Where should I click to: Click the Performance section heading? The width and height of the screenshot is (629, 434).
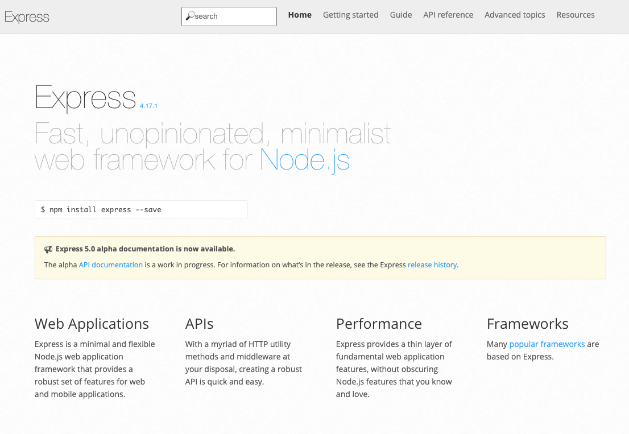pyautogui.click(x=379, y=324)
